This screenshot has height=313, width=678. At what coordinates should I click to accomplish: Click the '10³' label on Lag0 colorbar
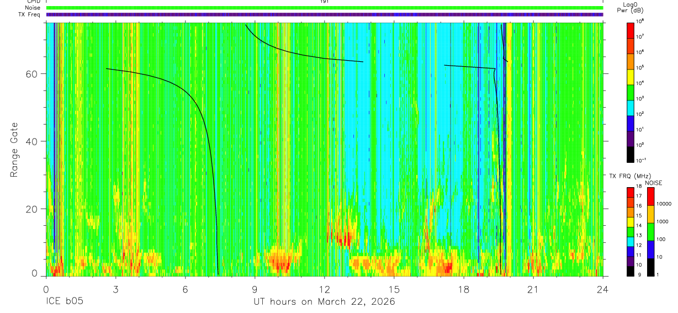tap(640, 98)
